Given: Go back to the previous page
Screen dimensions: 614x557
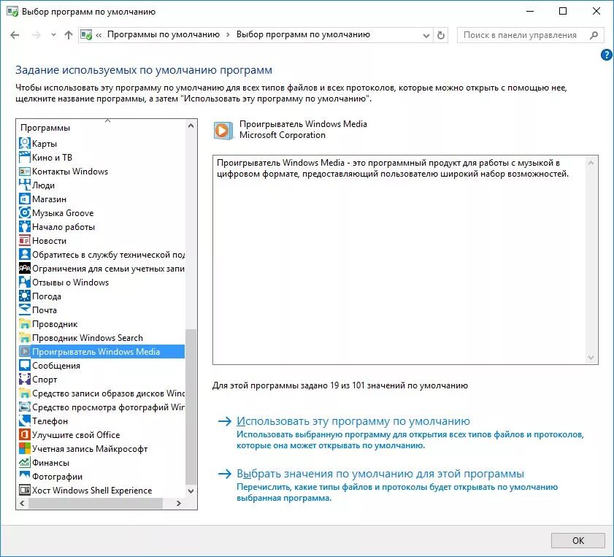Looking at the screenshot, I should point(15,35).
